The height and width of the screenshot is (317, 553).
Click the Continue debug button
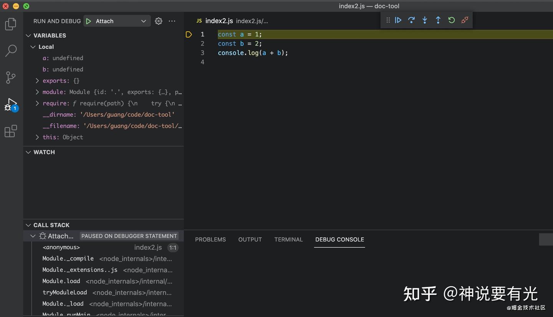[x=398, y=20]
